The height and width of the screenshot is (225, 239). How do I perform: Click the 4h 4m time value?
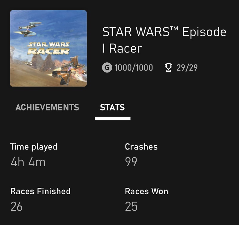28,162
